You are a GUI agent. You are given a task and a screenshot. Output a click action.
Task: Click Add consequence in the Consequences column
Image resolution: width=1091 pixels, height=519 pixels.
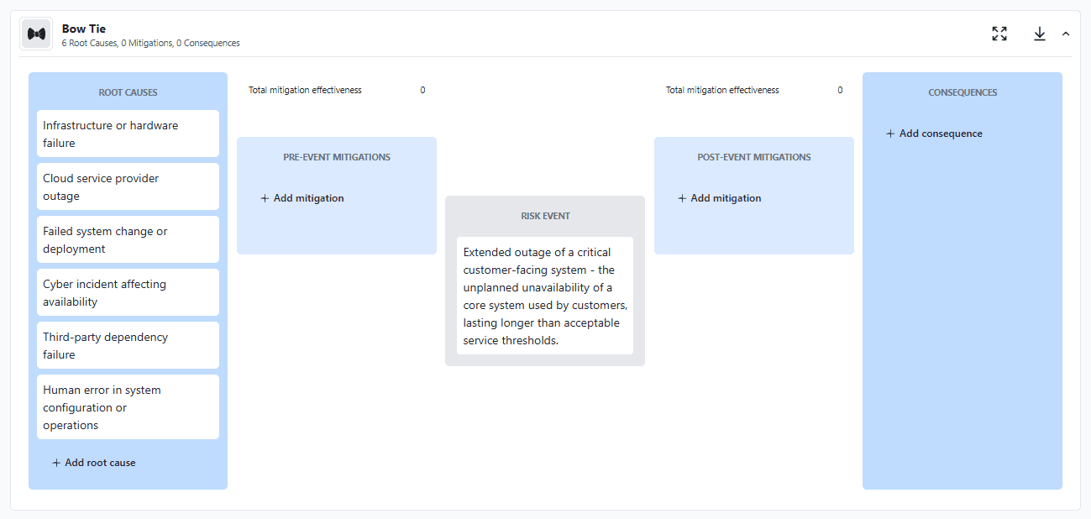pyautogui.click(x=938, y=133)
